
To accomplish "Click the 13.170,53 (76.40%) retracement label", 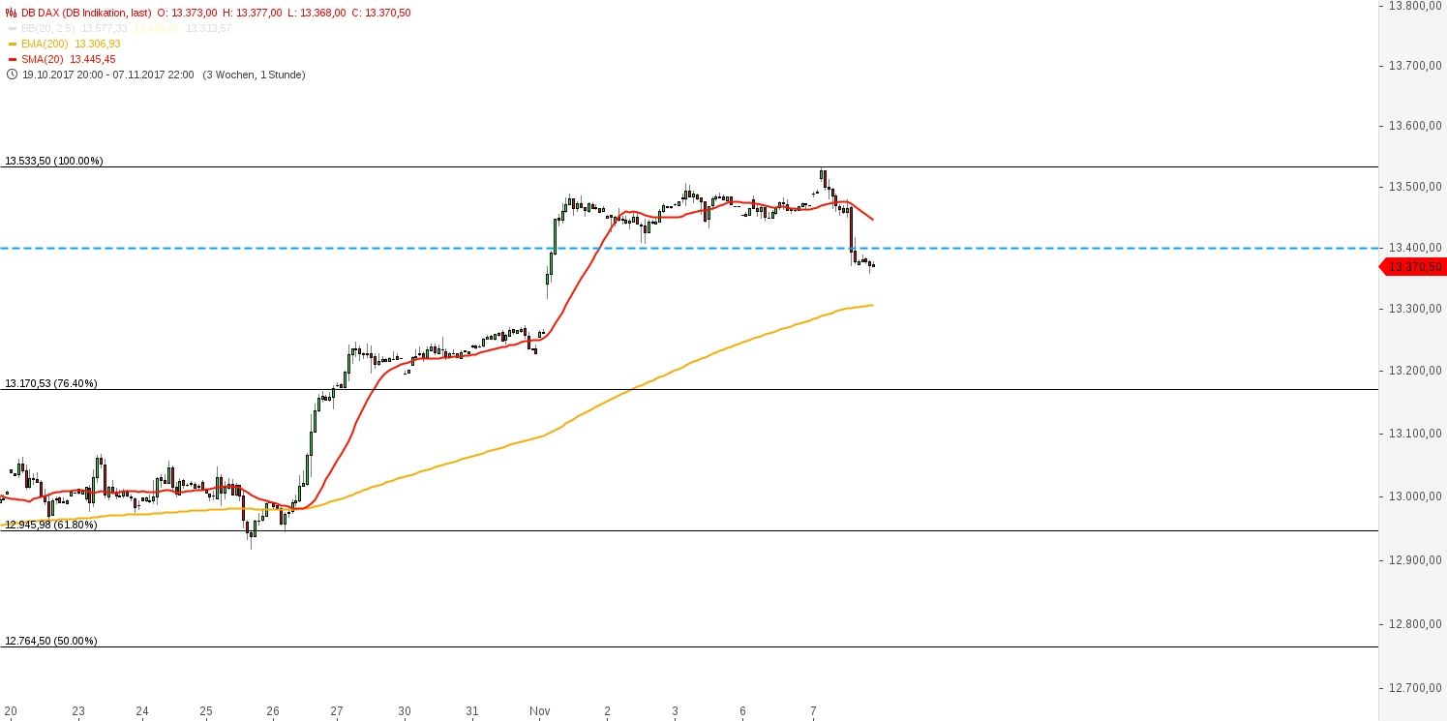I will point(53,384).
